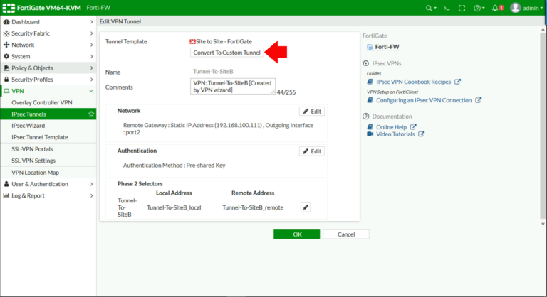Screen dimensions: 547x297
Task: Open the admin dropdown
Action: [533, 8]
